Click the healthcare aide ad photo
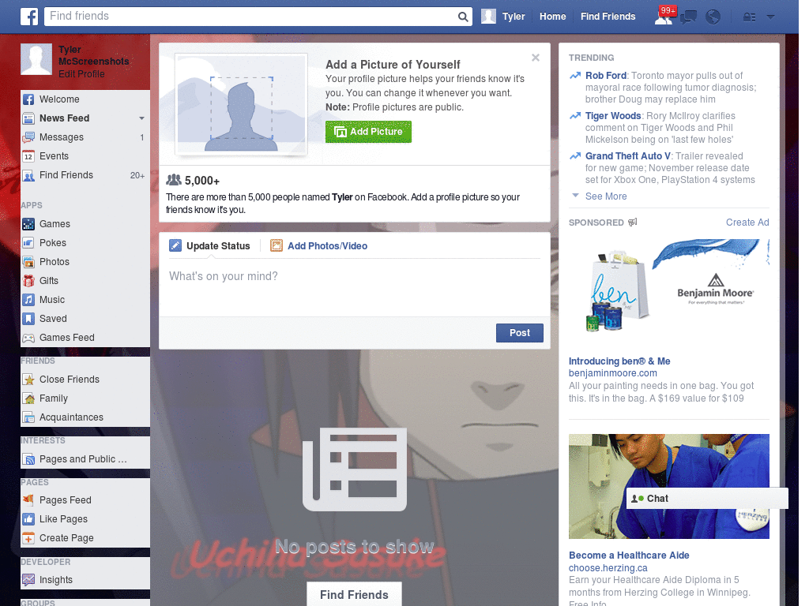 [x=668, y=486]
